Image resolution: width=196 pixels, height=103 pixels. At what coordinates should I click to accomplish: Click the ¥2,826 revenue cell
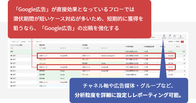pos(171,56)
